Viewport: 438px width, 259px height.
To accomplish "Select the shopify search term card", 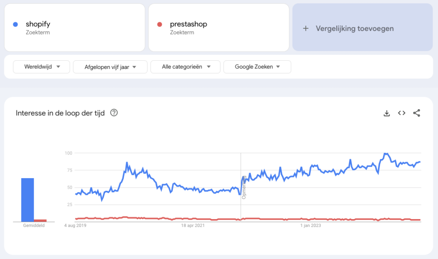I will pos(74,27).
